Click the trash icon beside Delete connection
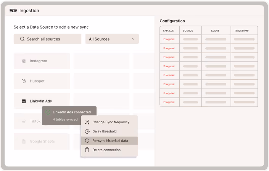The image size is (269, 171). (87, 150)
